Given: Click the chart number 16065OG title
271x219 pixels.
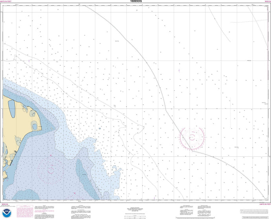Looking at the screenshot, I should pos(135,2).
